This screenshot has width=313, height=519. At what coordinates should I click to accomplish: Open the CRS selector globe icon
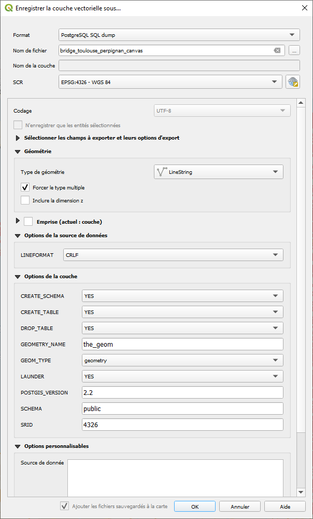click(292, 82)
